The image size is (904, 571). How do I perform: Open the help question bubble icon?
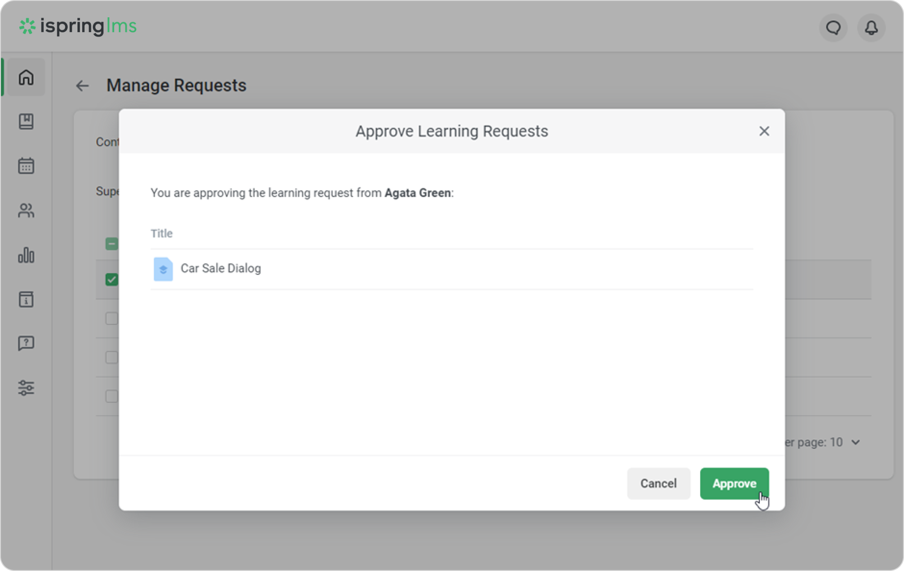pyautogui.click(x=26, y=343)
